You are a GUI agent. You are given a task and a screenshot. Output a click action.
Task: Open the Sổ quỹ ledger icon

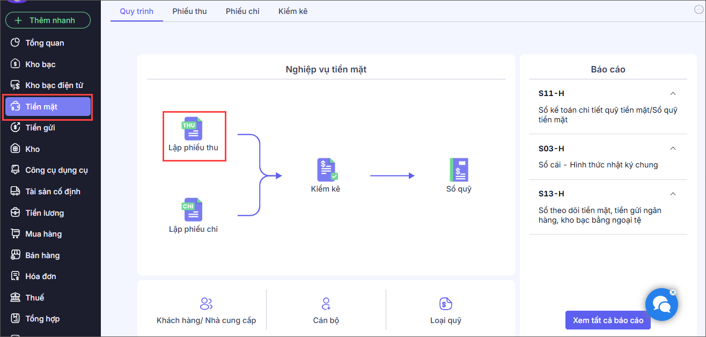tap(459, 170)
